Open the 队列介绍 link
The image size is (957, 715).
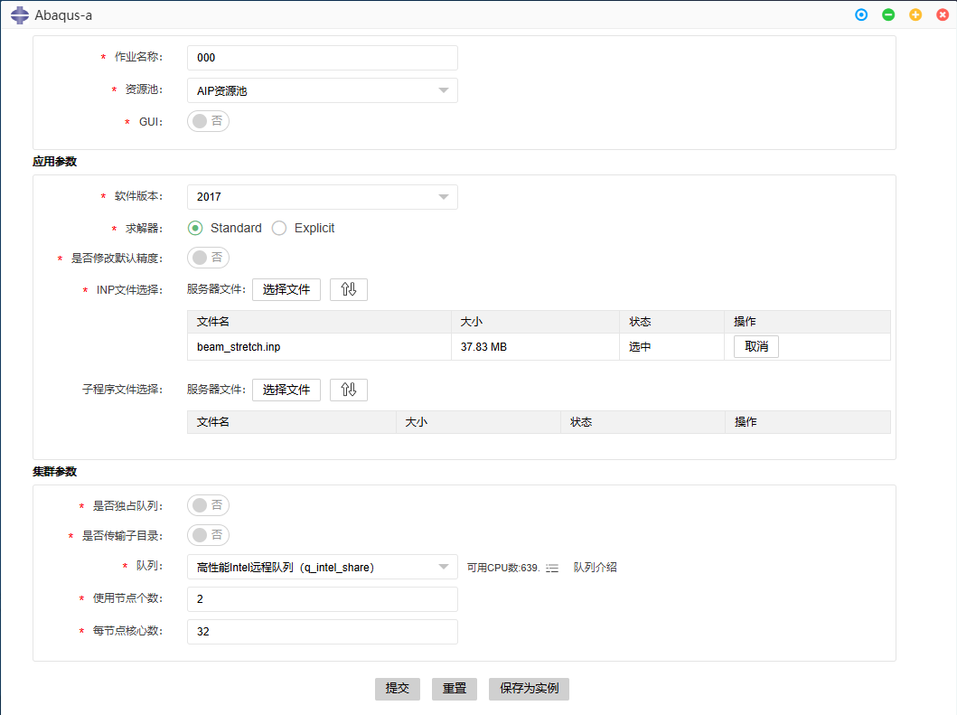(595, 568)
